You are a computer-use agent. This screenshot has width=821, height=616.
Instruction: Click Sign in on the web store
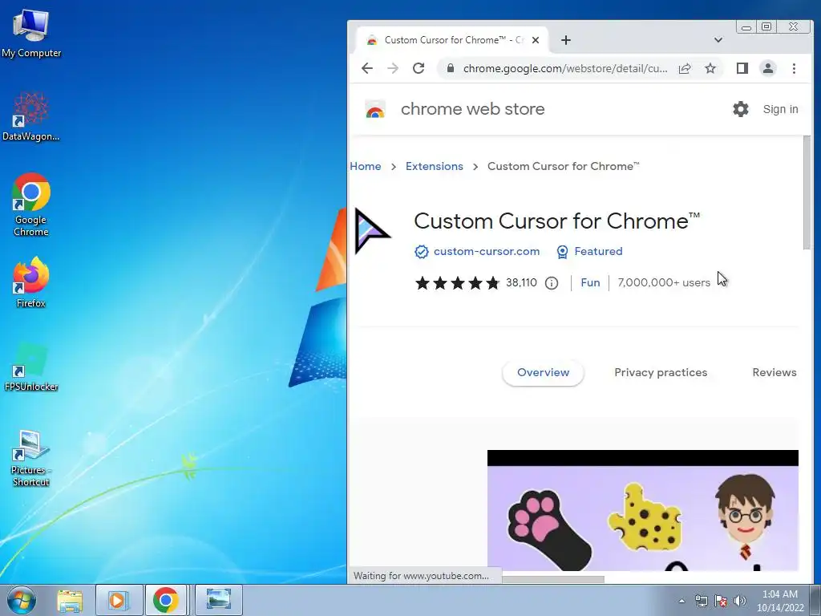coord(780,109)
